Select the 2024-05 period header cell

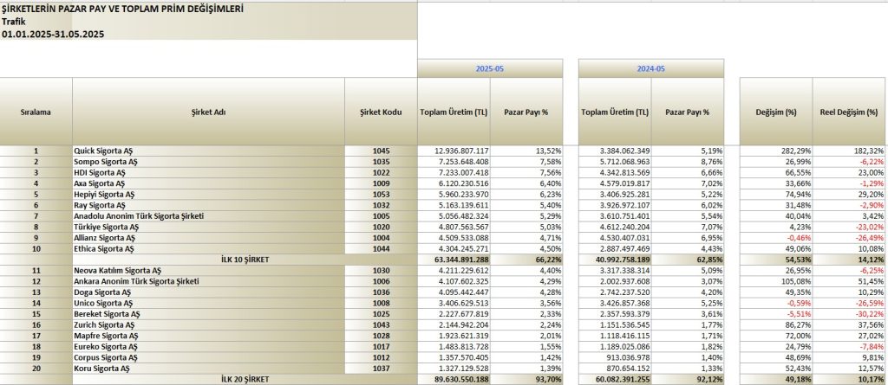point(651,68)
